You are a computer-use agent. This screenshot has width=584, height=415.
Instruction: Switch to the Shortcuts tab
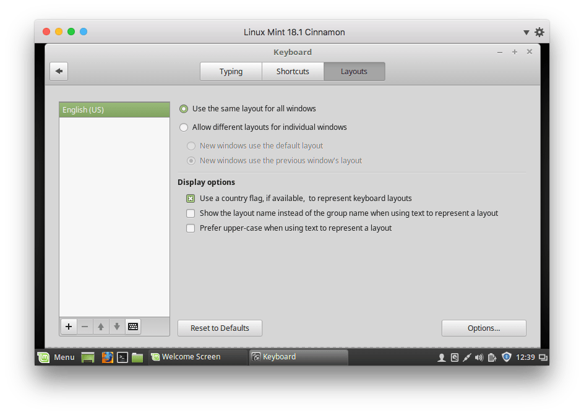[x=292, y=71]
